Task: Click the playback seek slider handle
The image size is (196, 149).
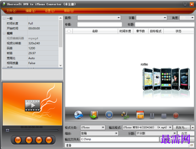Action: click(8, 130)
